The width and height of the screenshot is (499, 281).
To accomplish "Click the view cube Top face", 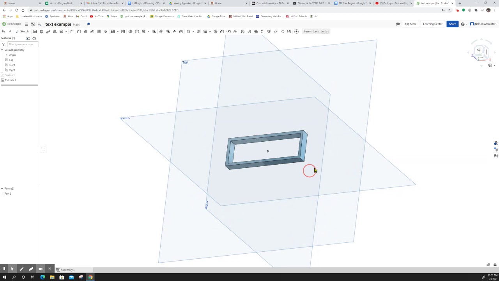I will 479,50.
